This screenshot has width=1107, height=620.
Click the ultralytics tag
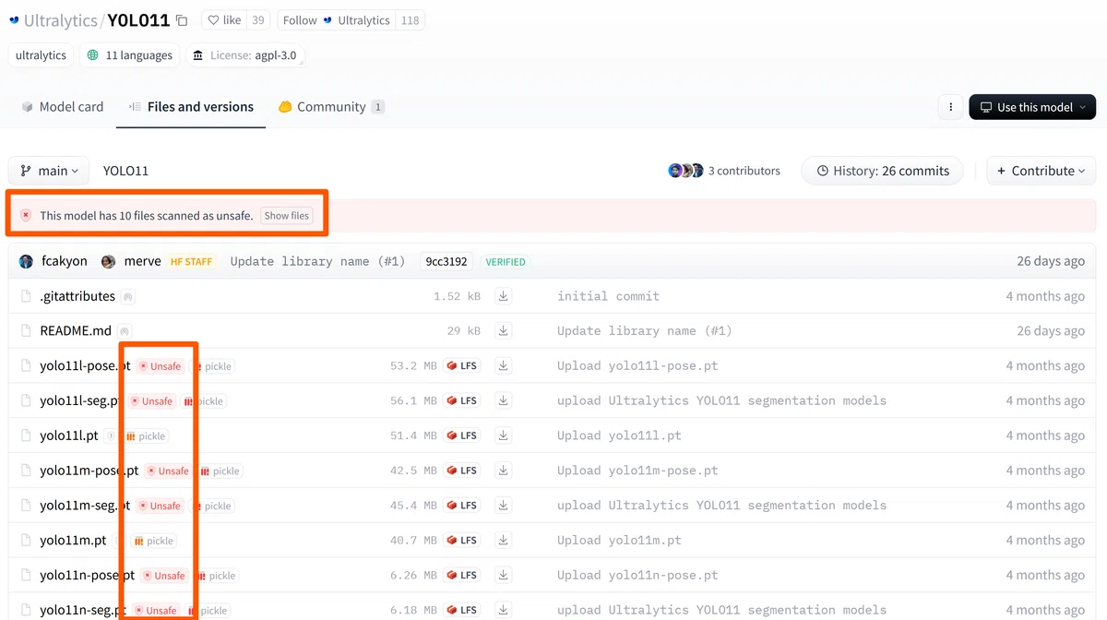click(x=41, y=55)
